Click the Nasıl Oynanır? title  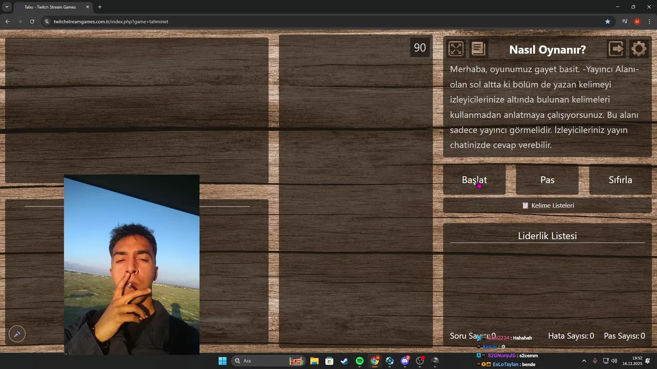pyautogui.click(x=547, y=50)
